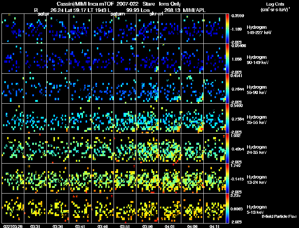
Task: Click the 'Lon 268.13' header value
Action: pyautogui.click(x=161, y=10)
